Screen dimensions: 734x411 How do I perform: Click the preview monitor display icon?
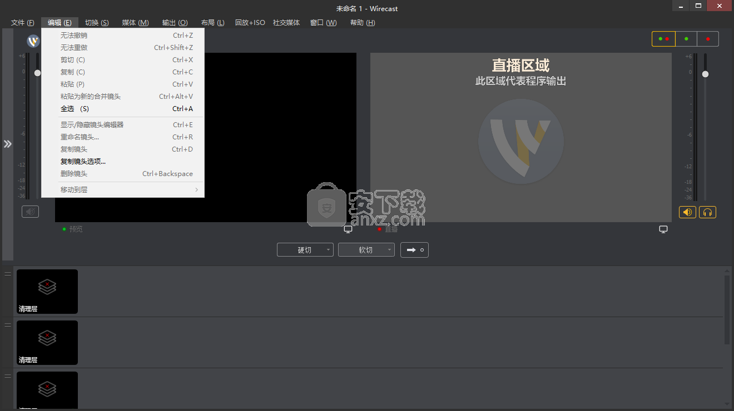[x=348, y=229]
